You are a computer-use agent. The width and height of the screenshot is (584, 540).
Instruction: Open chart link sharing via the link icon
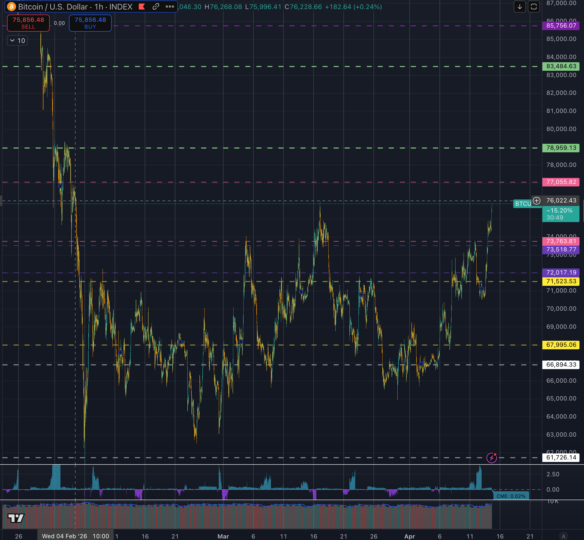(156, 7)
